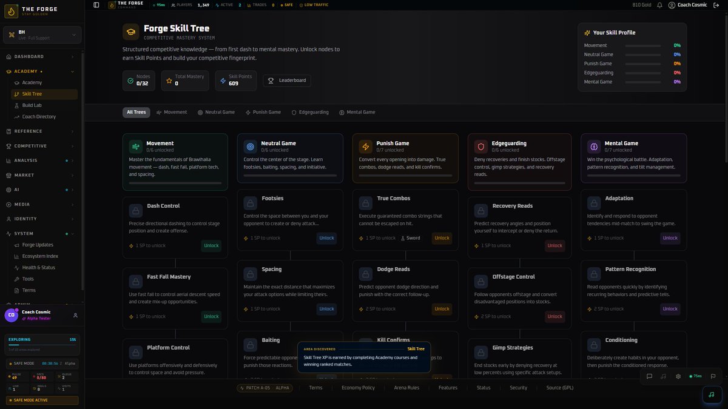The height and width of the screenshot is (409, 728).
Task: Click the profile person icon beside Coach Cosmic
Action: point(75,315)
